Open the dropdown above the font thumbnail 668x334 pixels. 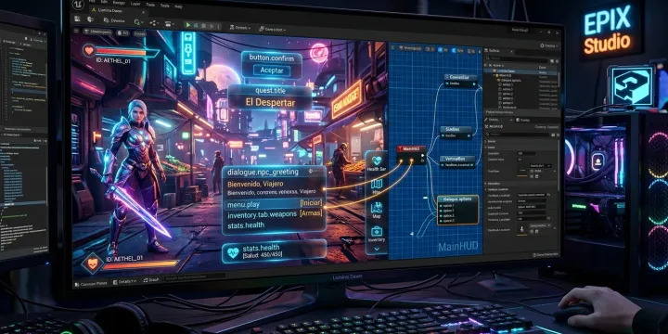pos(540,166)
